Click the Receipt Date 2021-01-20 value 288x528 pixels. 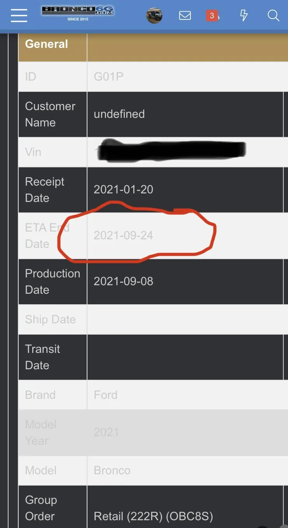pyautogui.click(x=124, y=189)
